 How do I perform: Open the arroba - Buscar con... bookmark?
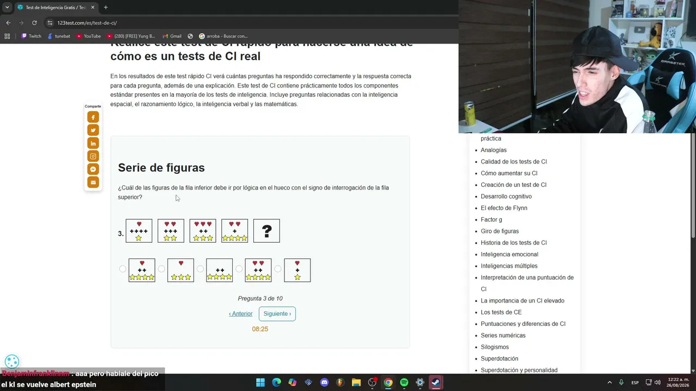tap(223, 36)
